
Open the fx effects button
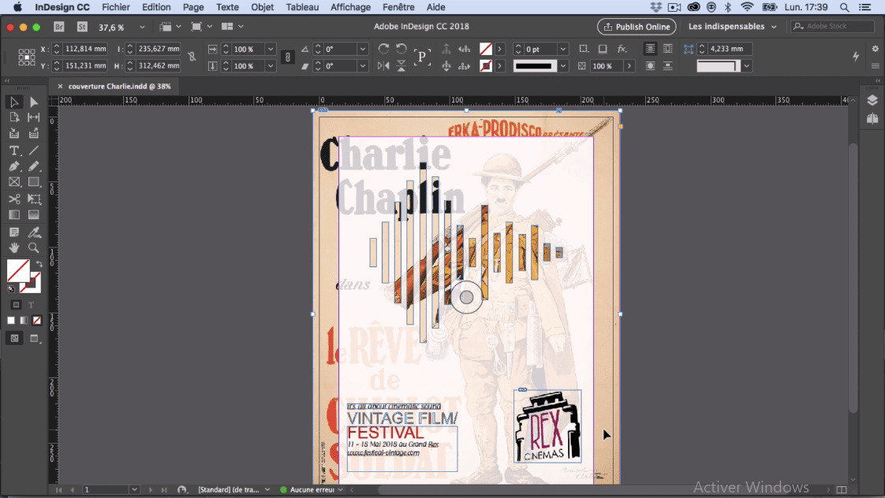622,49
